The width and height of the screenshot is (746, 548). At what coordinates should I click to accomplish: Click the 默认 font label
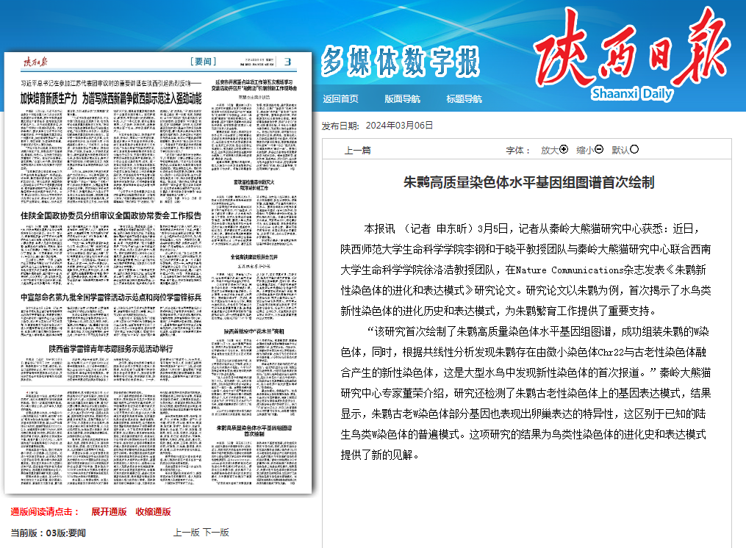coord(620,151)
